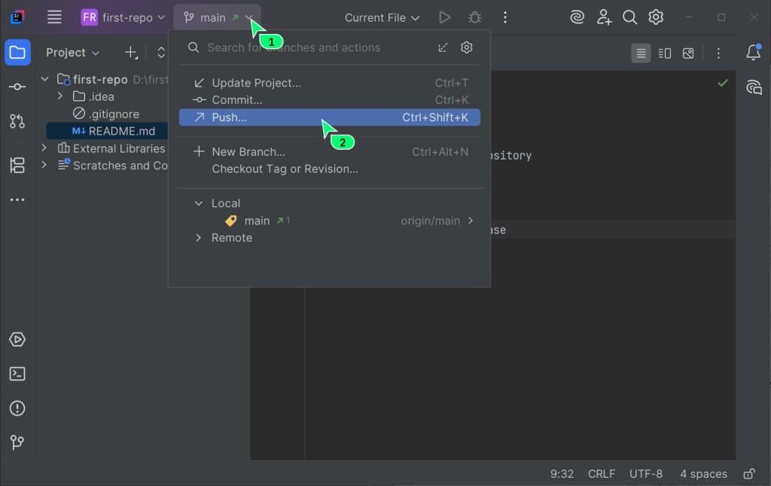Click Expand/Collapse arrows in Project panel

[161, 53]
